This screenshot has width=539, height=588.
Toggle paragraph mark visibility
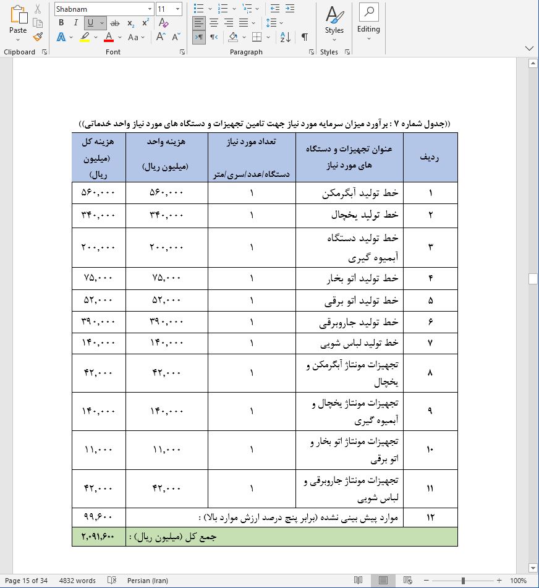click(303, 37)
